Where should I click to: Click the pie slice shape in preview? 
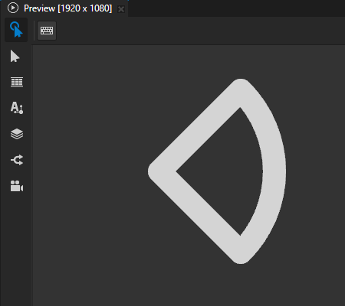click(217, 171)
